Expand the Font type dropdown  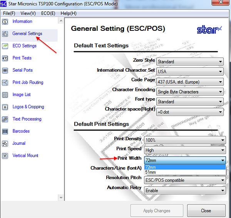click(190, 102)
